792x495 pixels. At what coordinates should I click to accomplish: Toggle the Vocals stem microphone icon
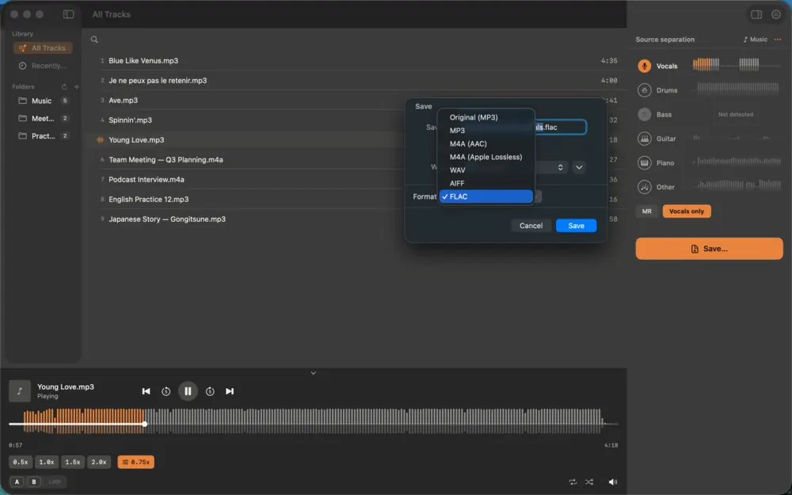click(x=644, y=67)
